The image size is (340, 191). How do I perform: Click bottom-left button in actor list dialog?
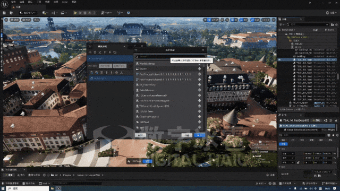140,135
